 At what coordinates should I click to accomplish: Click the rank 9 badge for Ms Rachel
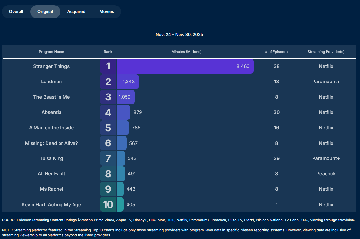(108, 189)
